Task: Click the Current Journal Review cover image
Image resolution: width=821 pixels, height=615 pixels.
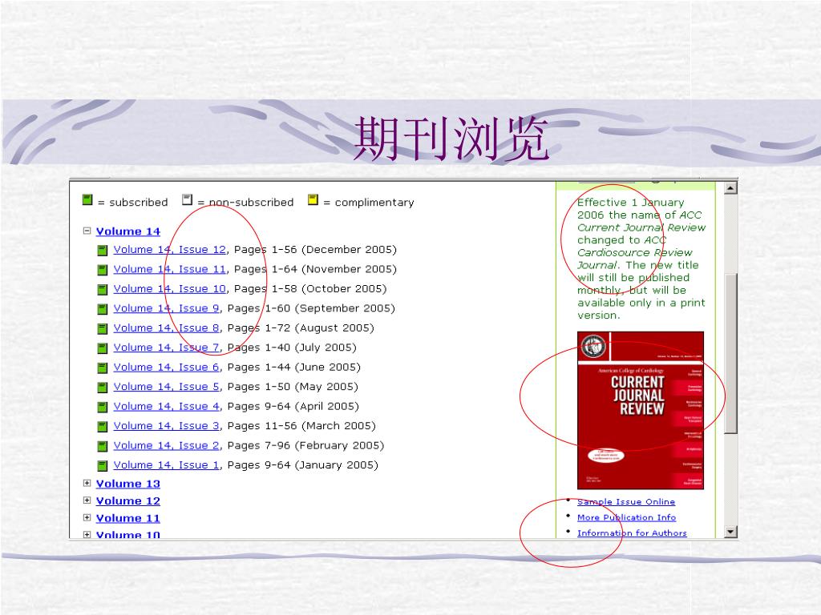Action: [x=640, y=411]
